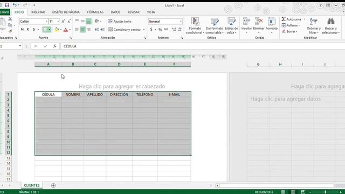
Task: Apply the yellow fill color bucket
Action: point(57,30)
